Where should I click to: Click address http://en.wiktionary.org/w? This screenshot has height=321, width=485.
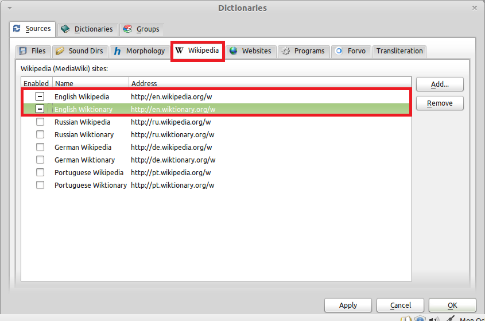[173, 109]
